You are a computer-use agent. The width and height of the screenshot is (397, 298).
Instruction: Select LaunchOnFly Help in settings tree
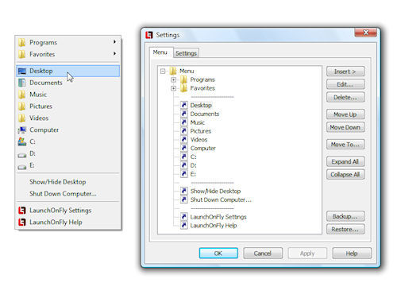pyautogui.click(x=214, y=226)
